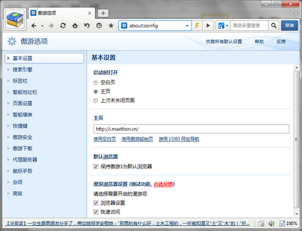Click scrollbar up arrow
The image size is (302, 231).
click(297, 68)
